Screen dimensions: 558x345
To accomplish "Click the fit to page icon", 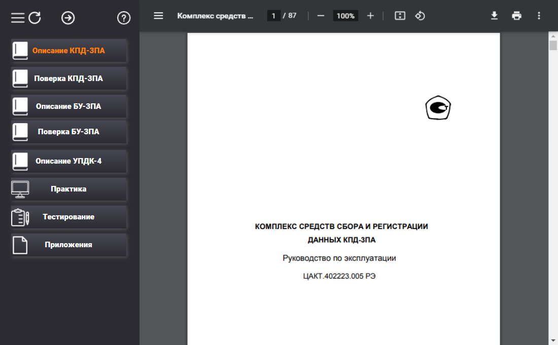I will tap(400, 16).
